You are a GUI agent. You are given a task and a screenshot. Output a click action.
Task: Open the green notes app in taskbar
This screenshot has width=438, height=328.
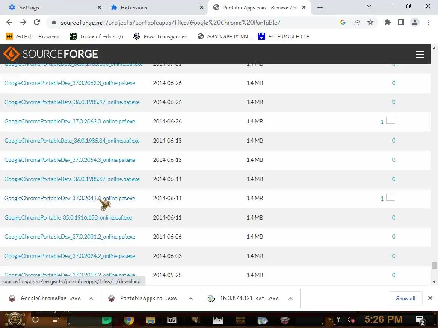[x=107, y=320]
